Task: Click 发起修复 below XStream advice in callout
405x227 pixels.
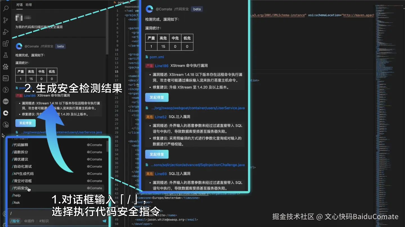Action: [x=157, y=97]
